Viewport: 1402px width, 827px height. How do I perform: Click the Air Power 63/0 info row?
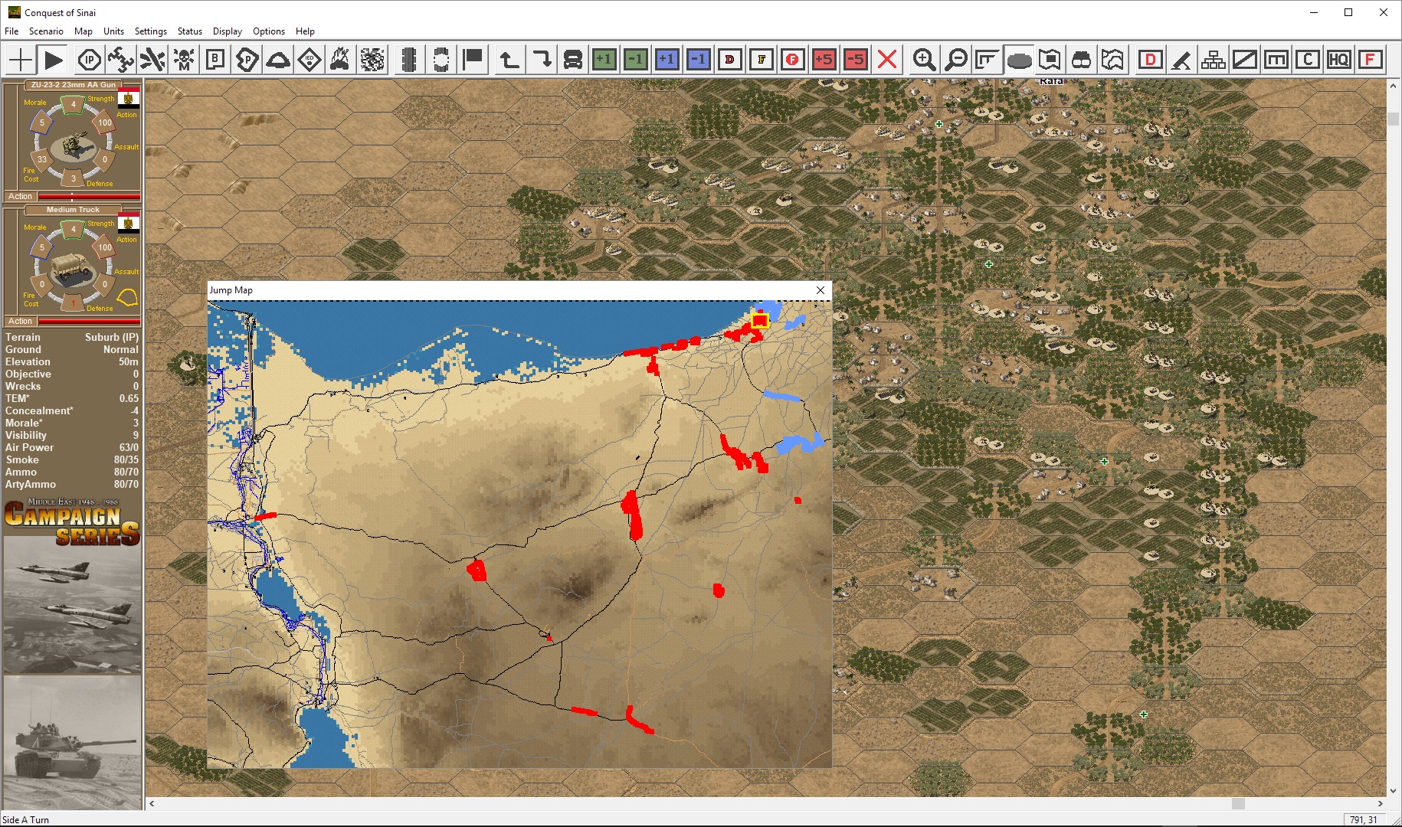72,447
